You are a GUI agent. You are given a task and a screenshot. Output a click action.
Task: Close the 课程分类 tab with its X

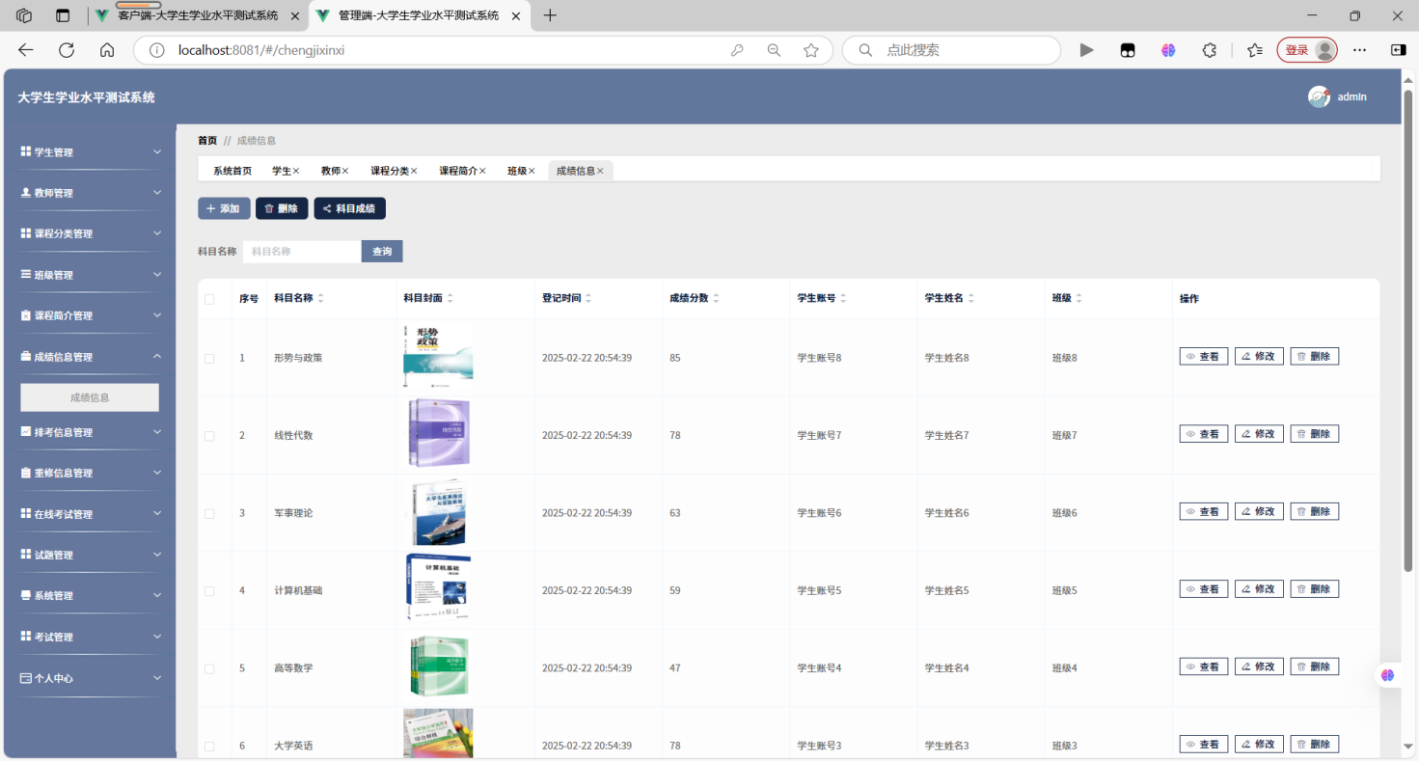click(x=414, y=171)
